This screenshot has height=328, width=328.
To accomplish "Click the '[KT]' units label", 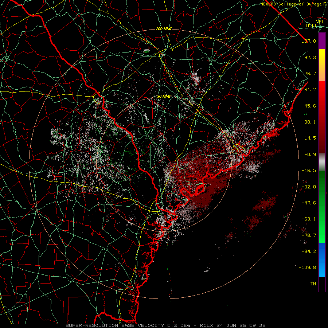I will [x=311, y=26].
